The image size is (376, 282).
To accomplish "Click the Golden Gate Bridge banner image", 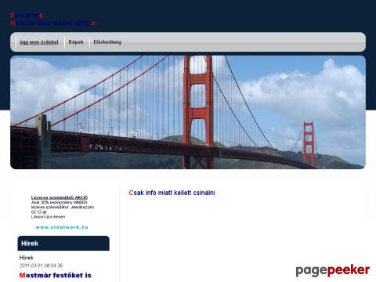I will (188, 112).
